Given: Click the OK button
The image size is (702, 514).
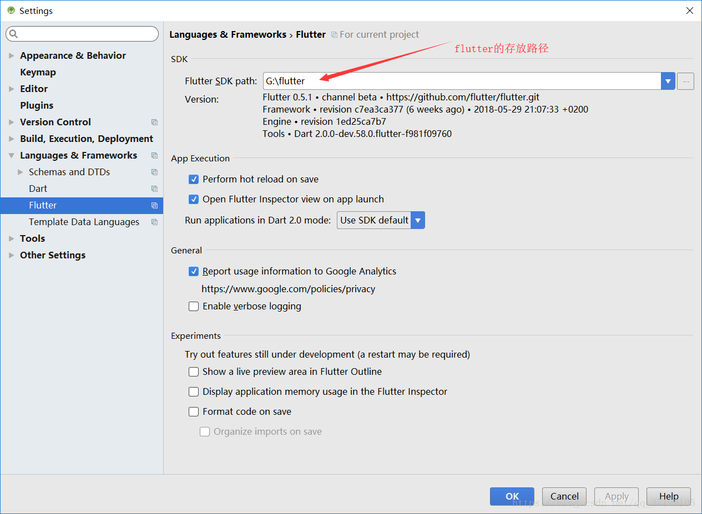Looking at the screenshot, I should (x=512, y=496).
